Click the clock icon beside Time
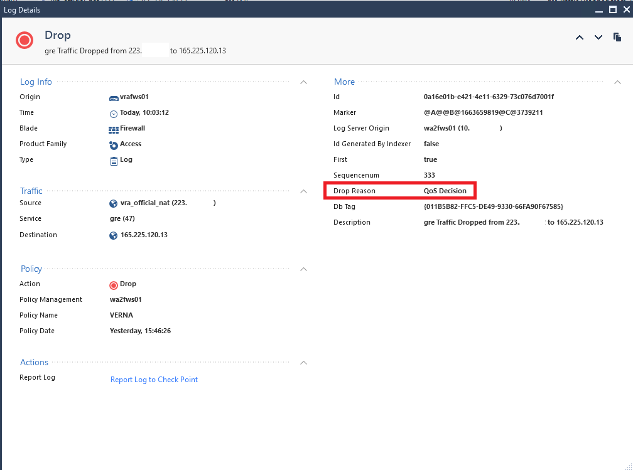Screen dimensions: 633x470 114,114
